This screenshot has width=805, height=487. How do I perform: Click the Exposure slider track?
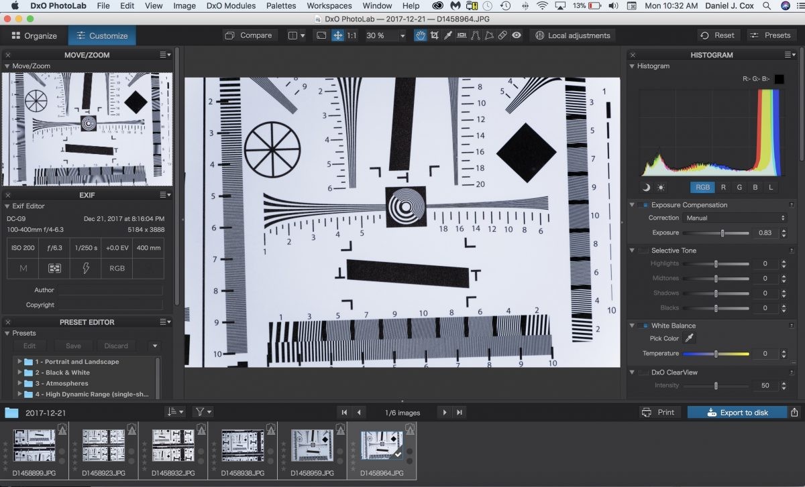click(716, 233)
